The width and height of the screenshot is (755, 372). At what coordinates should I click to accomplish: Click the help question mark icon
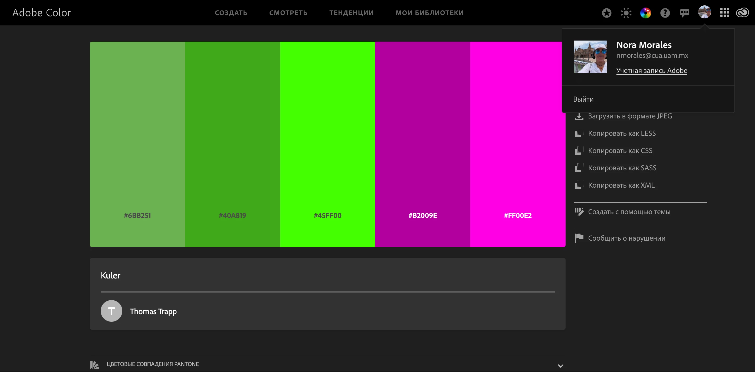point(665,13)
